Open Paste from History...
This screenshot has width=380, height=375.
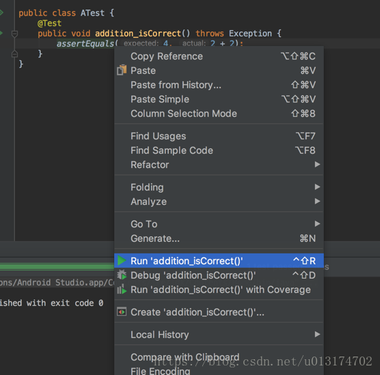[219, 85]
